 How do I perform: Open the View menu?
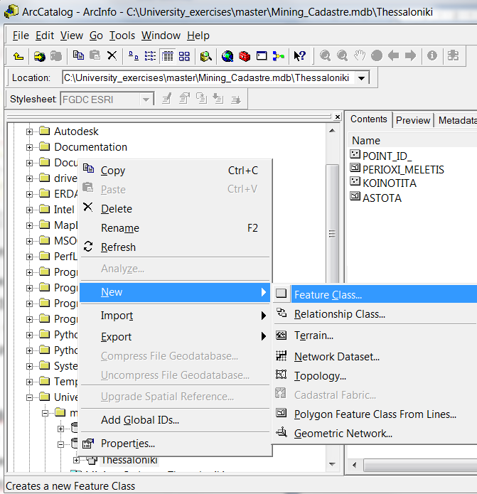[x=72, y=36]
